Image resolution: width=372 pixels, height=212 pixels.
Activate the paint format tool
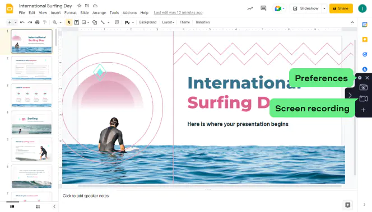click(x=45, y=22)
